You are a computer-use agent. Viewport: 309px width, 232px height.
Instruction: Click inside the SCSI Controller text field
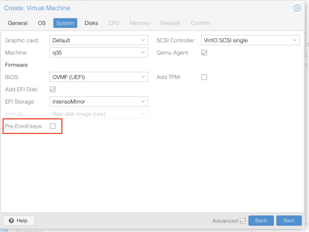[244, 40]
